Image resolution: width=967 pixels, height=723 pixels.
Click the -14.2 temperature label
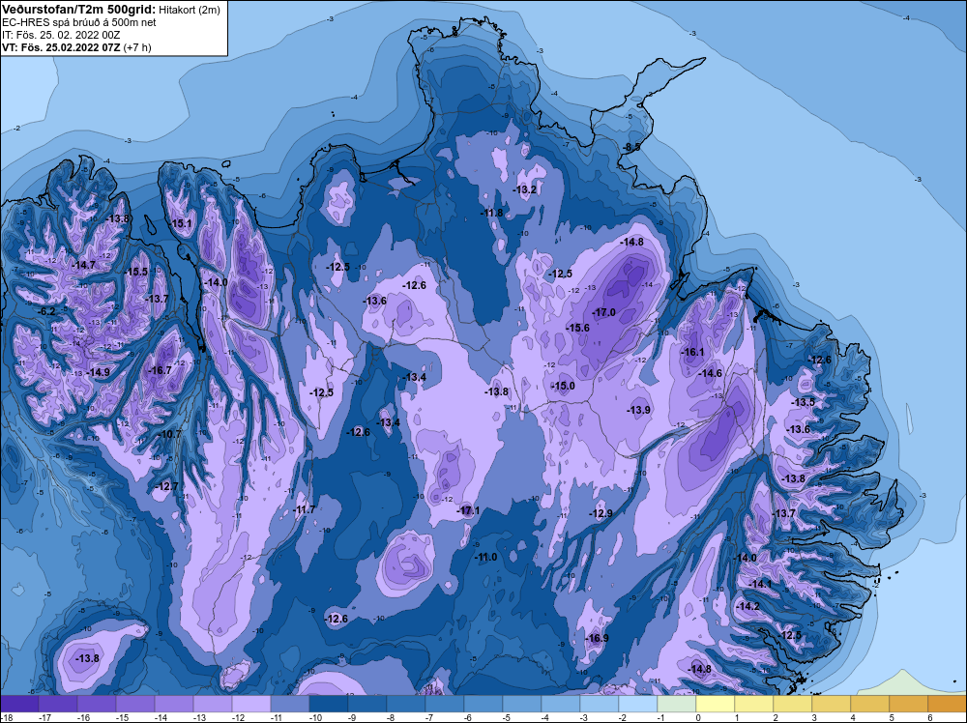pos(748,606)
